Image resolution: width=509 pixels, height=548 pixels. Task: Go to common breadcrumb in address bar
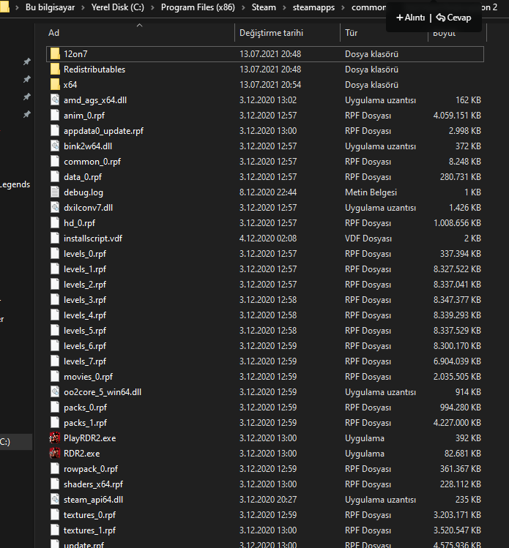tap(368, 7)
